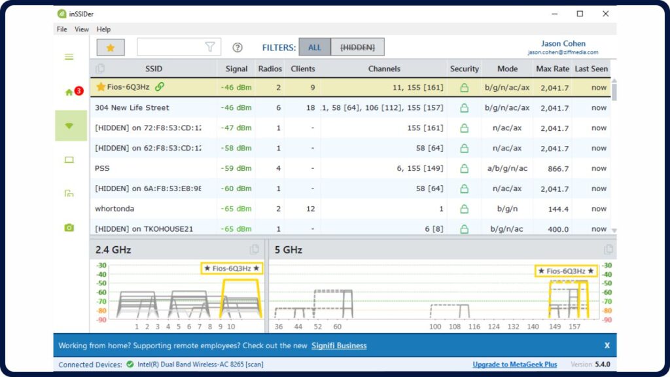Image resolution: width=670 pixels, height=377 pixels.
Task: Dismiss the working-from-home banner with X
Action: pyautogui.click(x=607, y=346)
